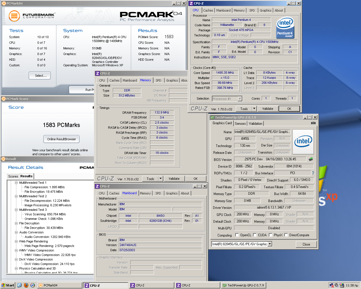
Task: Click the Select... button in PCMark04 Tests
Action: pos(40,76)
